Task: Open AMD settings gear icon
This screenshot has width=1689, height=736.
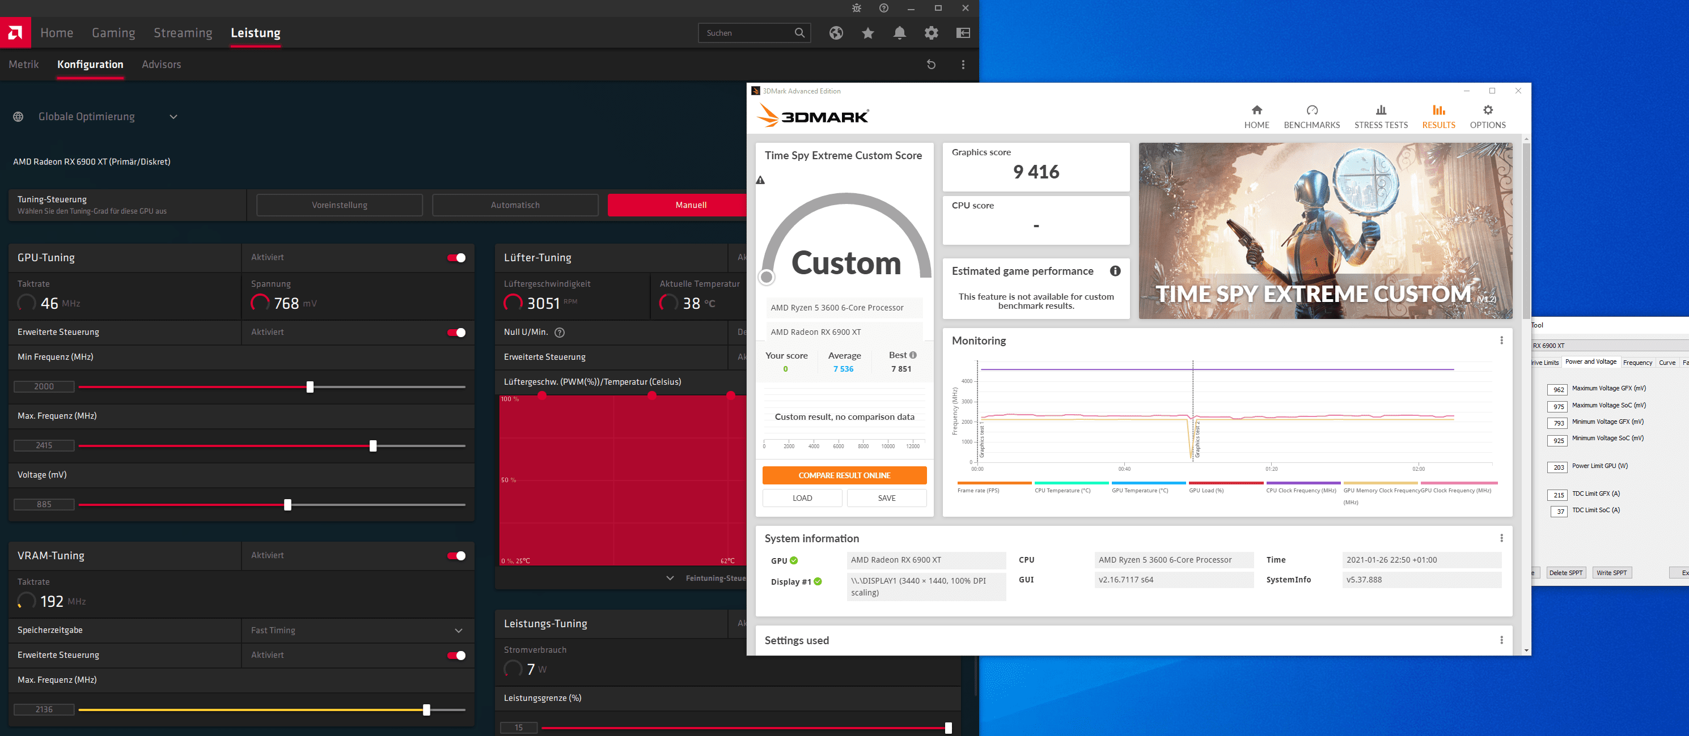Action: coord(931,33)
